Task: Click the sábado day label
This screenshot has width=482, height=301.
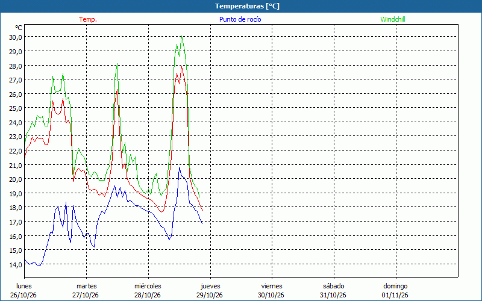Action: tap(334, 286)
